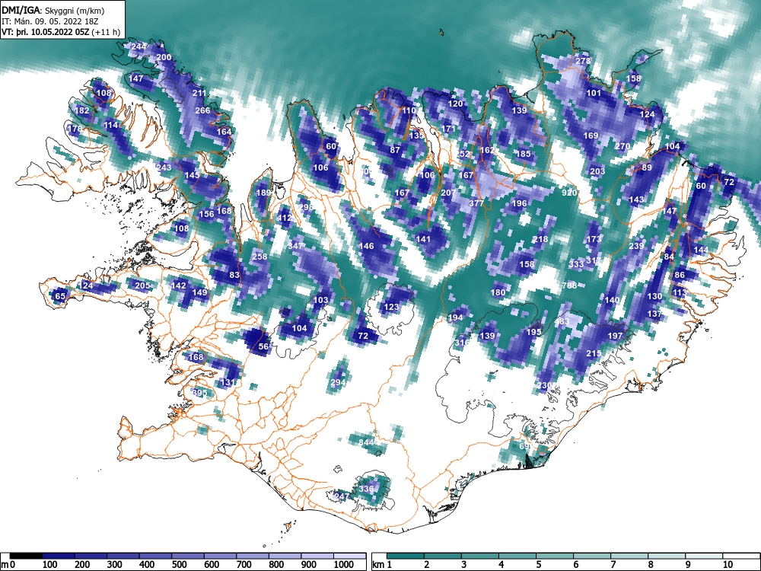Click the visibility value 83

pos(234,275)
